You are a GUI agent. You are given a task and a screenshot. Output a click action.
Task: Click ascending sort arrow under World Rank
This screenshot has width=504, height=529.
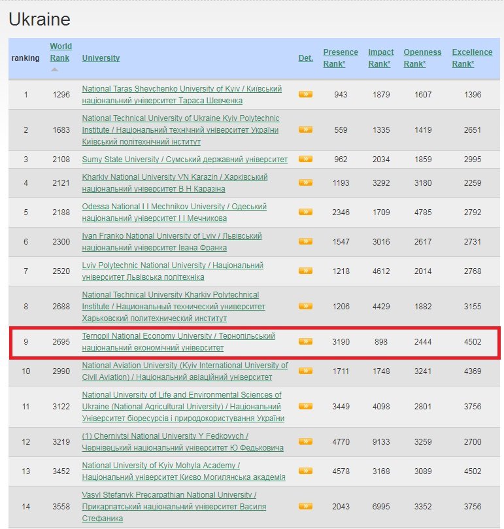pos(54,69)
